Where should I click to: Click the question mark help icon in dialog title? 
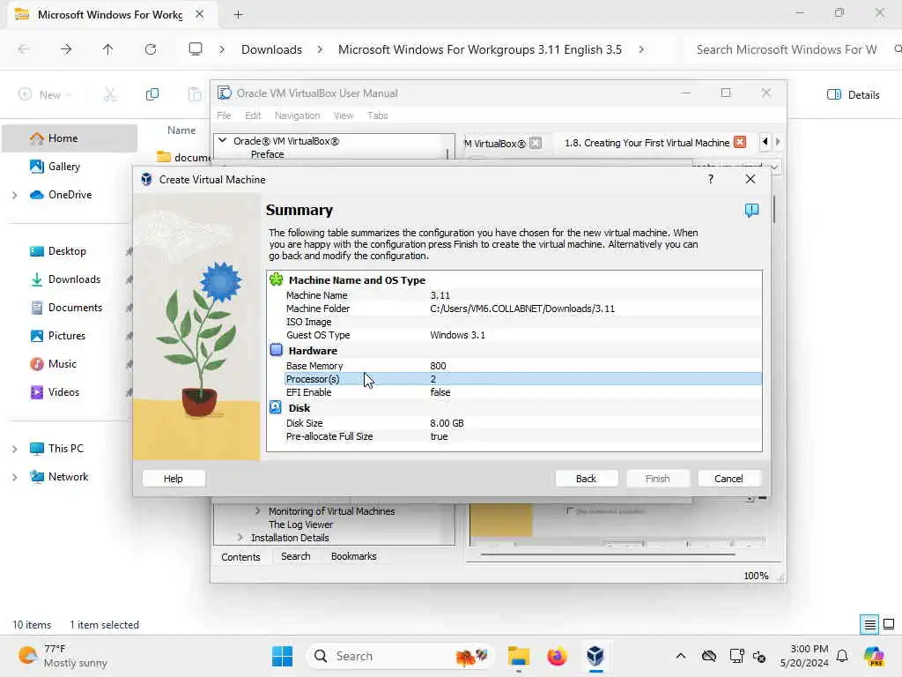click(711, 179)
